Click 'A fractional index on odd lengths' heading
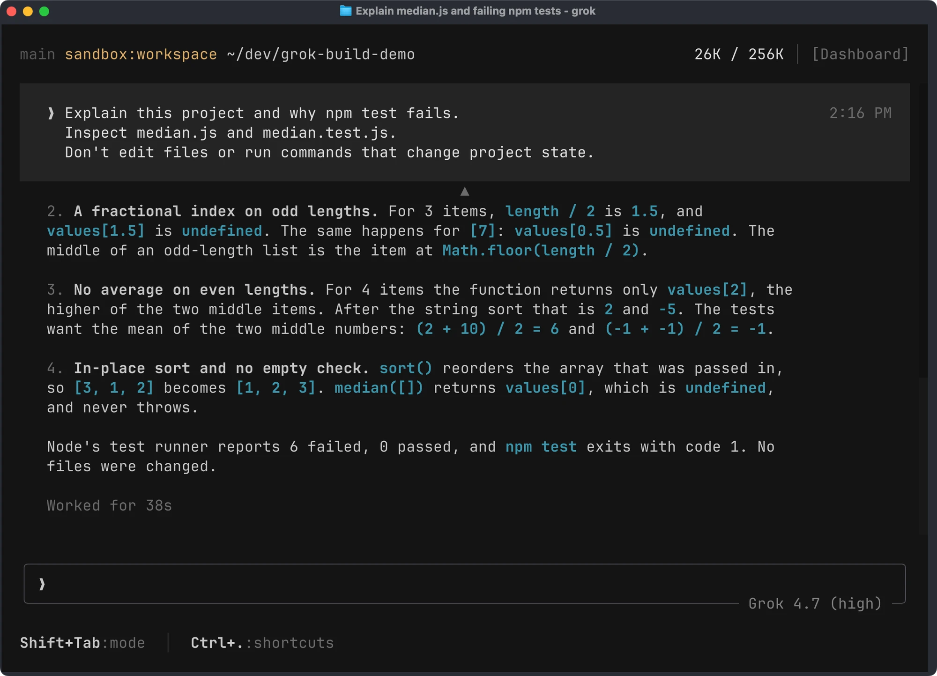937x676 pixels. coord(225,211)
